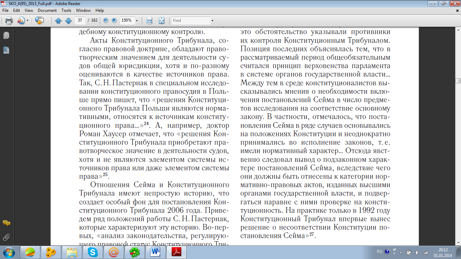The height and width of the screenshot is (259, 461).
Task: Open the Windows Start menu
Action: [x=9, y=252]
